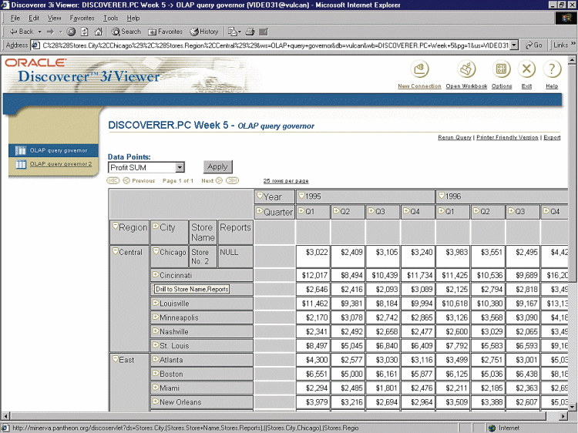Click the browser Back button
The image size is (578, 433).
(22, 32)
